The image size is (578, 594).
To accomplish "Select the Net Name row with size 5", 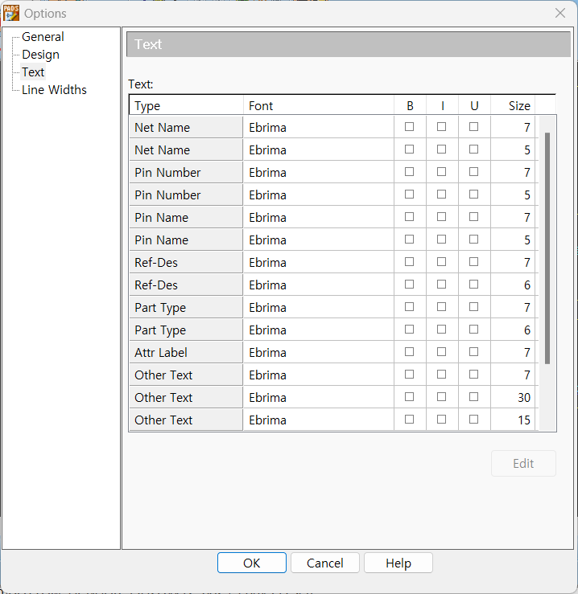I will pyautogui.click(x=186, y=150).
